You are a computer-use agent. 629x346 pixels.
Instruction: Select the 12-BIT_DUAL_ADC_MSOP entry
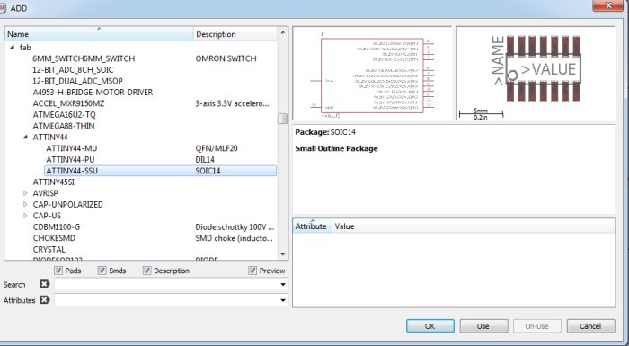77,81
